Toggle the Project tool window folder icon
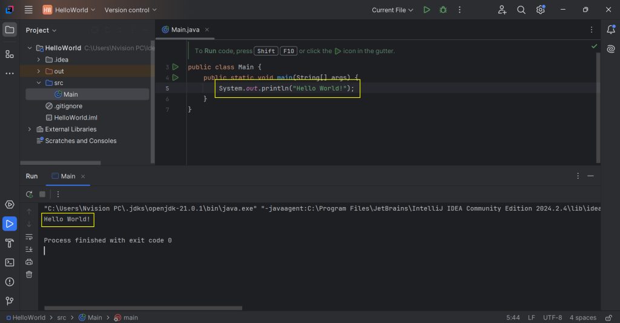Image resolution: width=620 pixels, height=323 pixels. 10,30
